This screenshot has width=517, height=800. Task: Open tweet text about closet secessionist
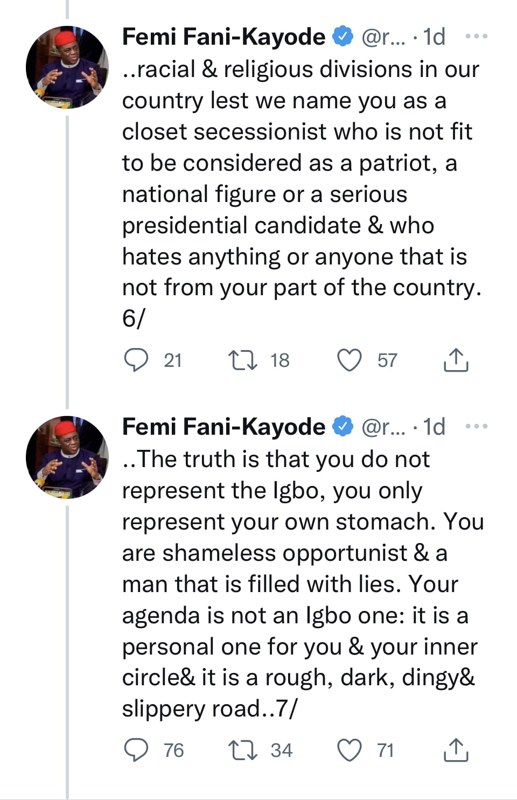pyautogui.click(x=302, y=194)
